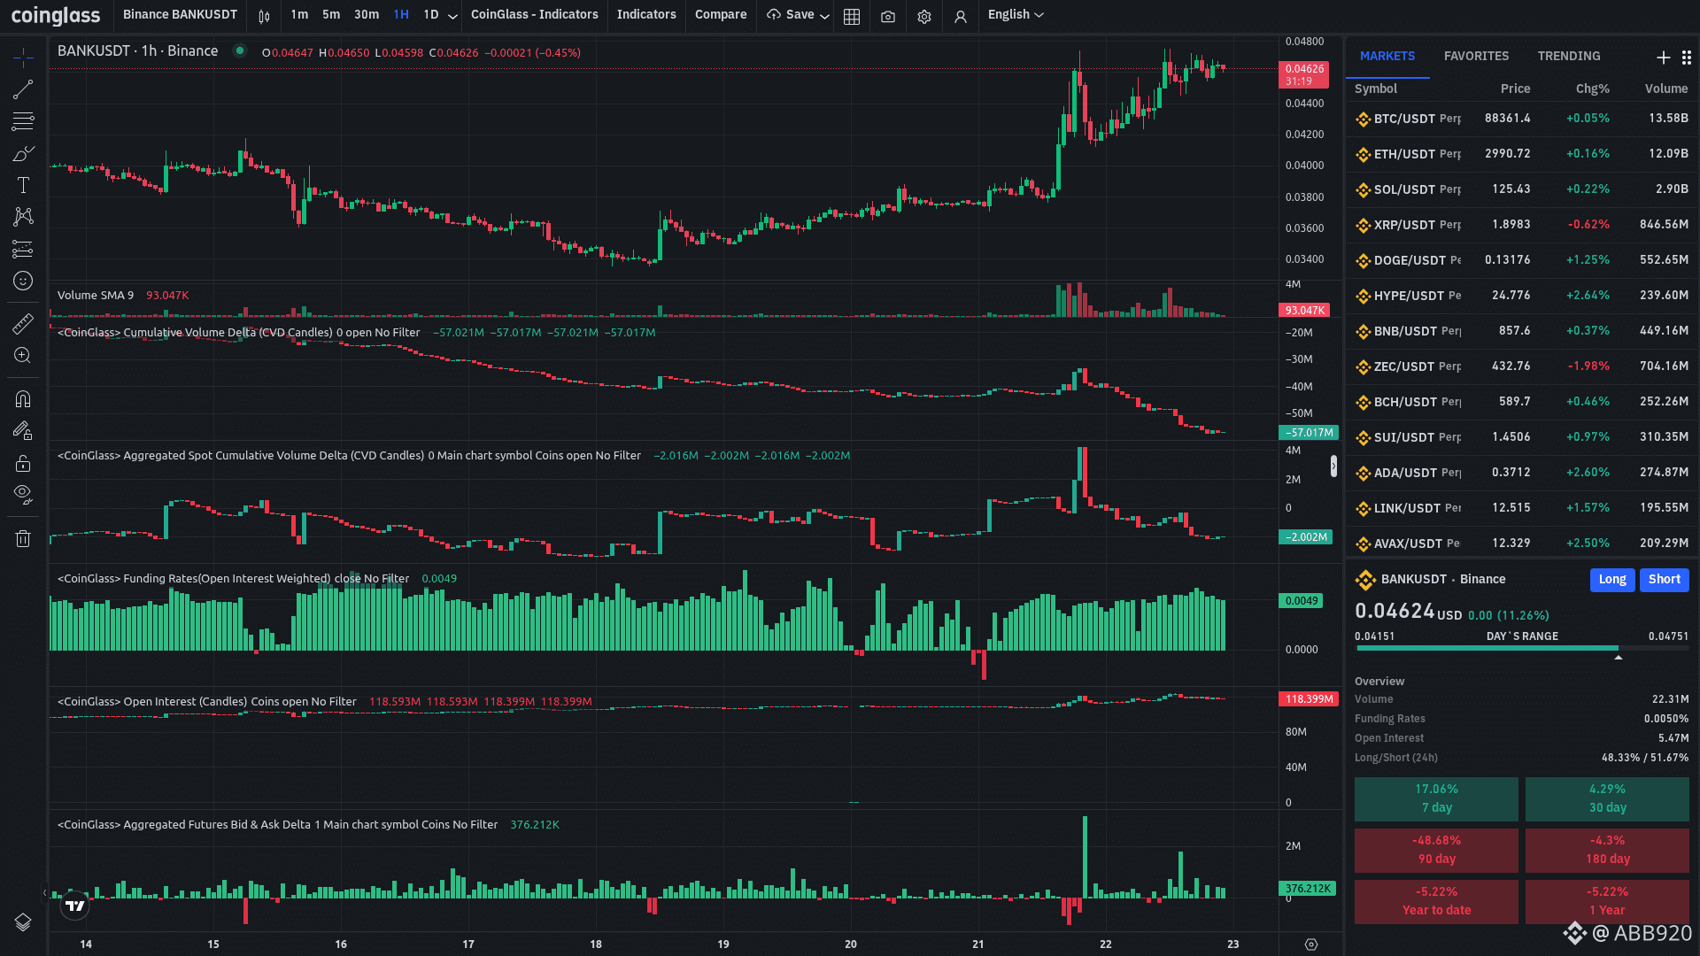The width and height of the screenshot is (1700, 956).
Task: Expand the timeframe interval dropdown arrow
Action: tap(453, 16)
